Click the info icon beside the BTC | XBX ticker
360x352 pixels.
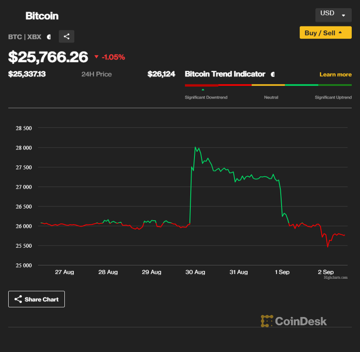(x=49, y=37)
